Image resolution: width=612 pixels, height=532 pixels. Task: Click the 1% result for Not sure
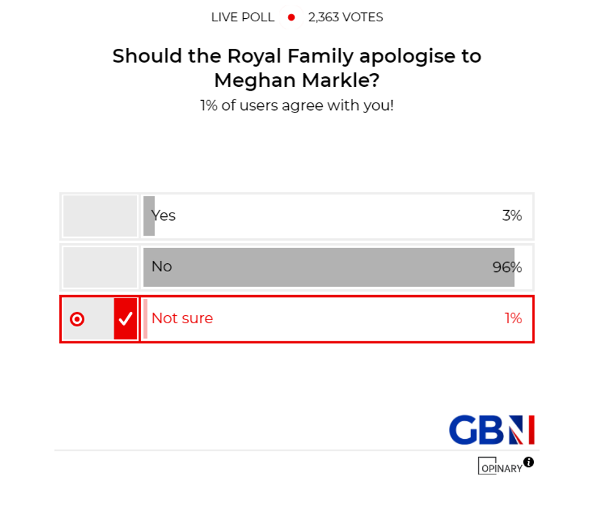point(513,318)
